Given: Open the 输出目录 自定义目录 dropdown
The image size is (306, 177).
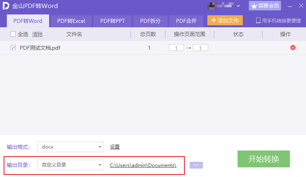Looking at the screenshot, I should pos(70,165).
